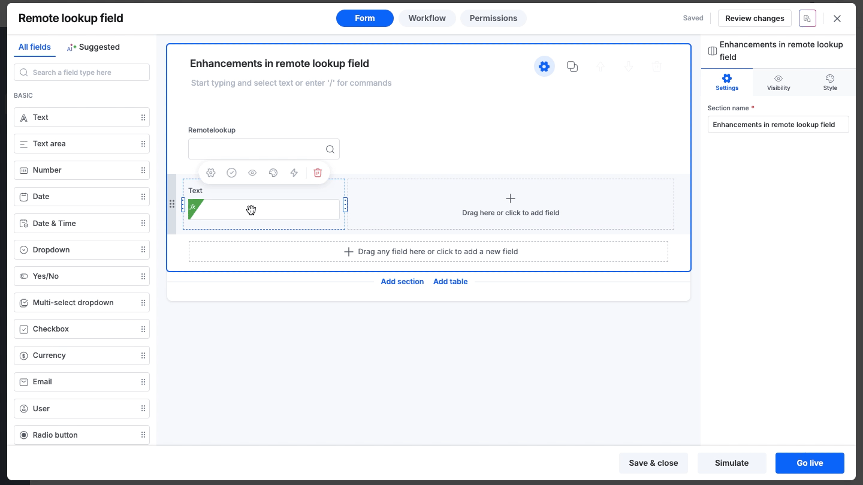Open the appearance palette icon for Text field

(x=273, y=173)
